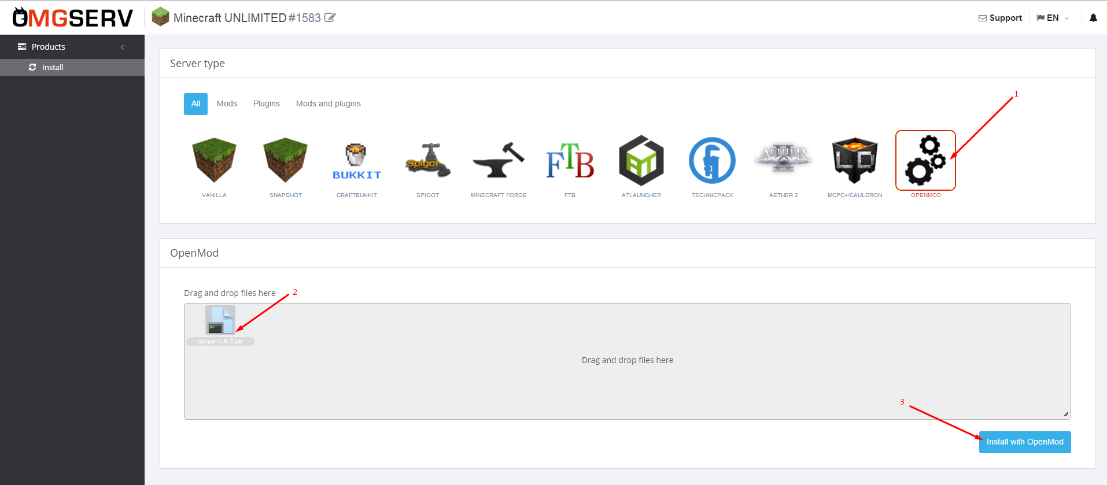Select the MCPC+/Cauldron icon
The width and height of the screenshot is (1107, 485).
coord(855,160)
